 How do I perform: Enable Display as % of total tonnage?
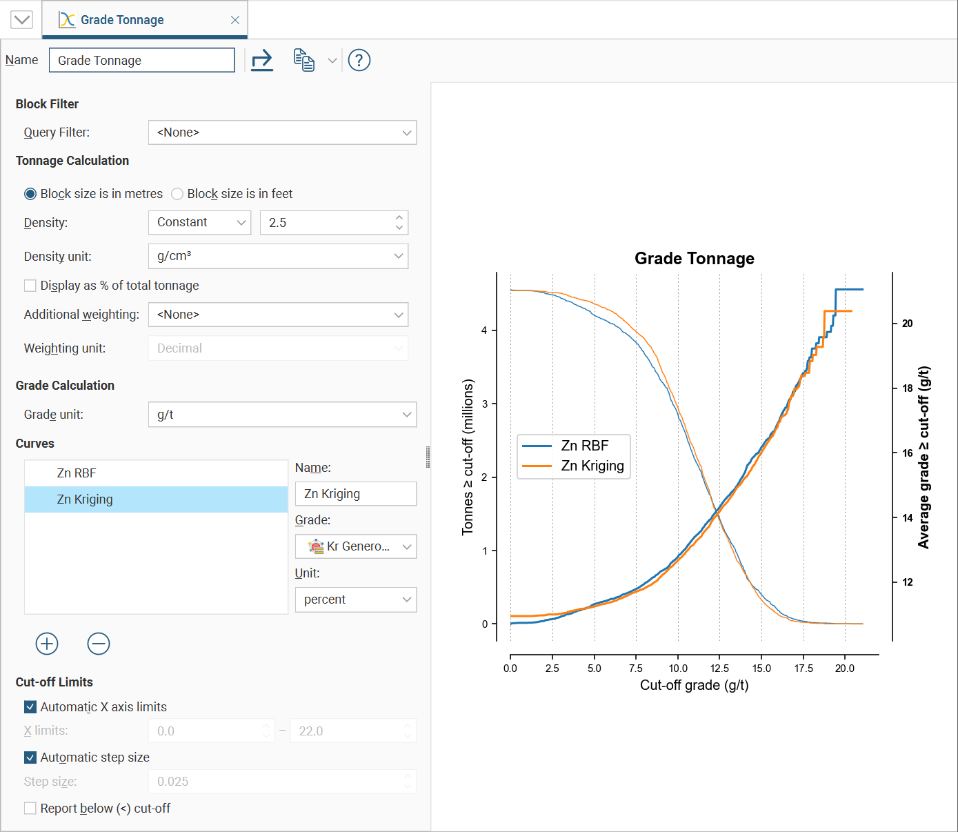click(x=30, y=286)
